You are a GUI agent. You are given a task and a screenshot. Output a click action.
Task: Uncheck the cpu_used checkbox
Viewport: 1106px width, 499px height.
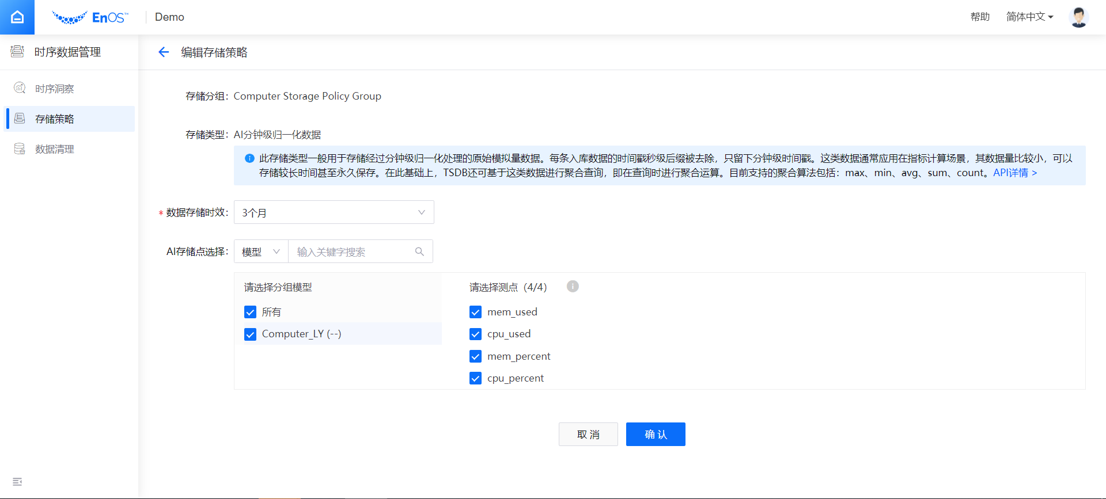tap(475, 334)
